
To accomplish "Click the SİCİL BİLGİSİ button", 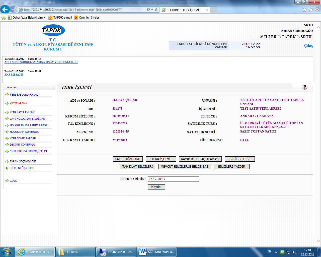I will (240, 159).
